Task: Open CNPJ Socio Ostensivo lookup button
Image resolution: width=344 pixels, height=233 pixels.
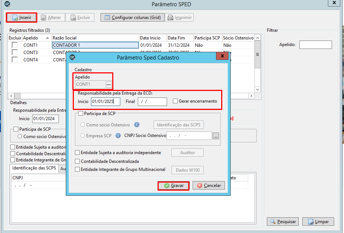Action: [x=216, y=136]
